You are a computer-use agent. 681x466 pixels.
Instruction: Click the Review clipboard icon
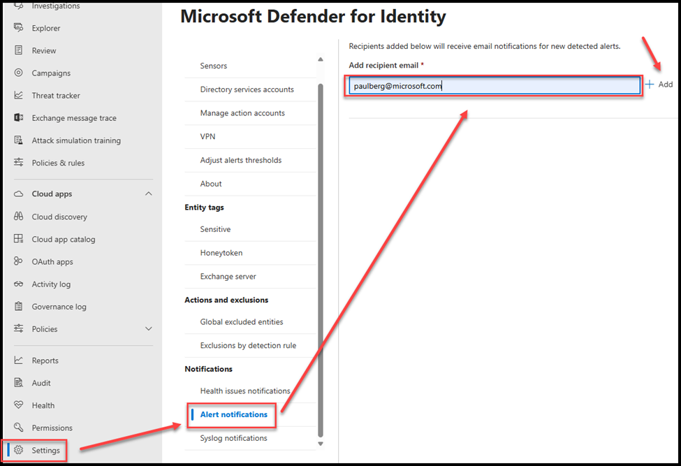(x=18, y=50)
